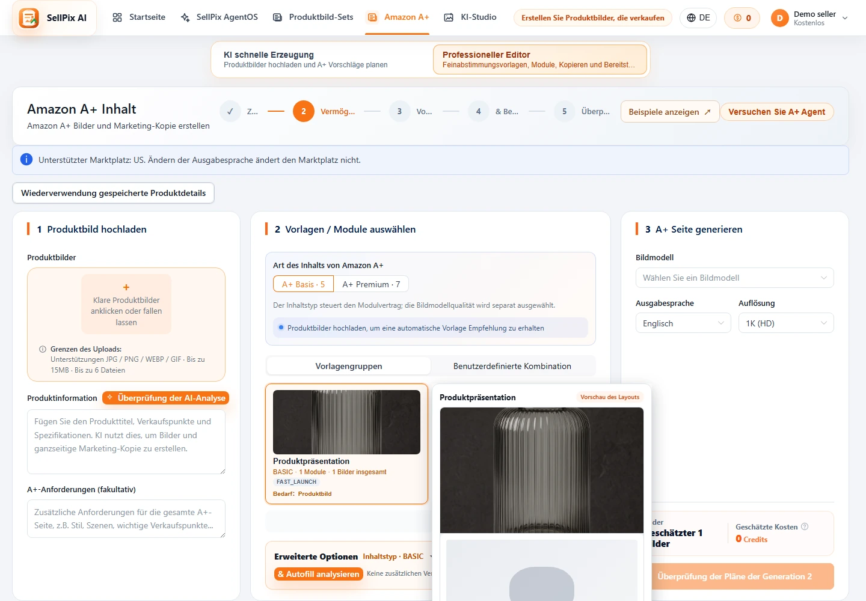
Task: Switch to Benutzerdefinierte Kombination tab
Action: (512, 366)
